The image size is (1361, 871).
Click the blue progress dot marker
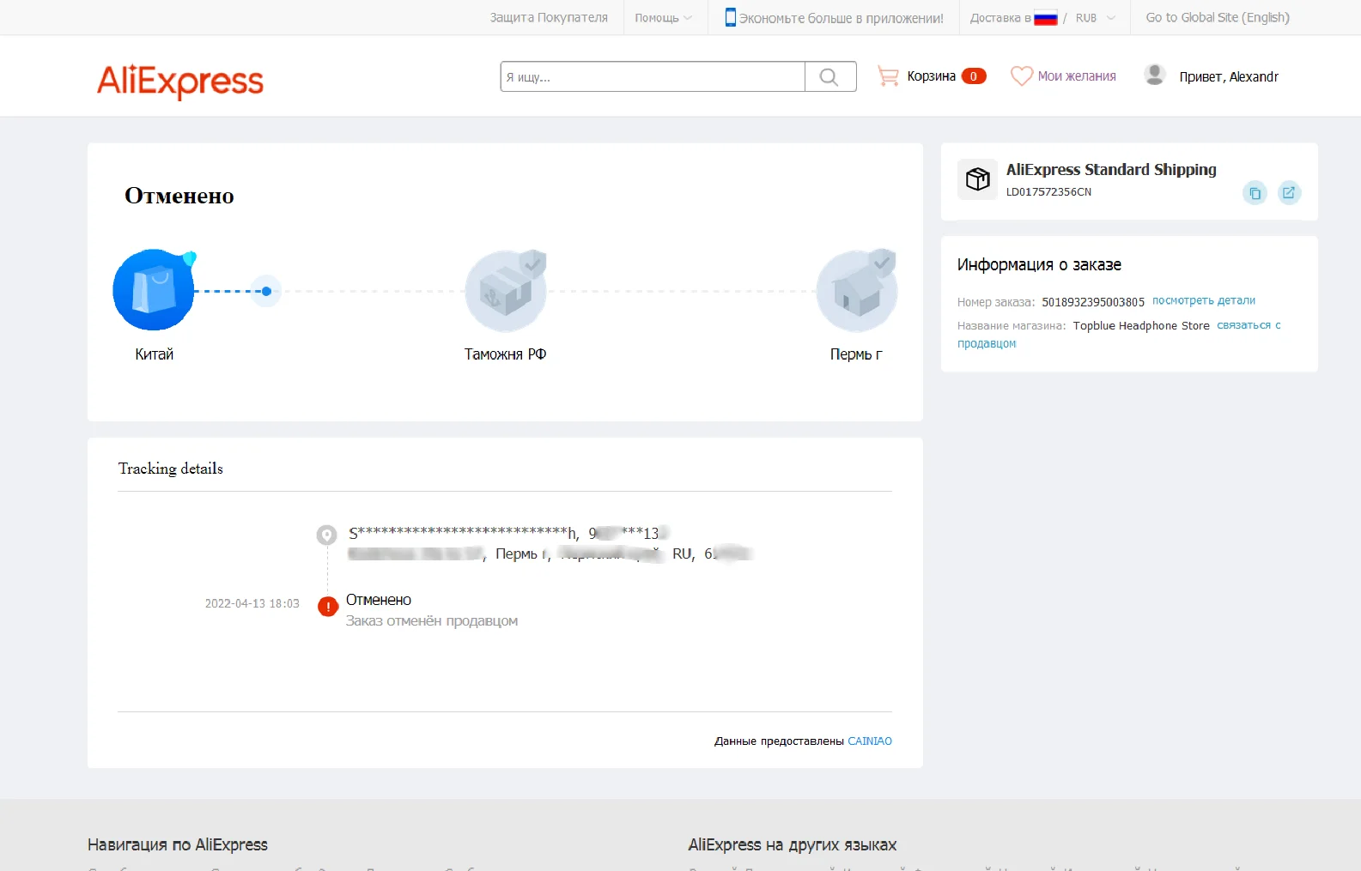pyautogui.click(x=266, y=292)
